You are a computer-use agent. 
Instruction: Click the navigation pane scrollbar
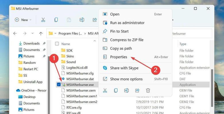[x=49, y=85]
